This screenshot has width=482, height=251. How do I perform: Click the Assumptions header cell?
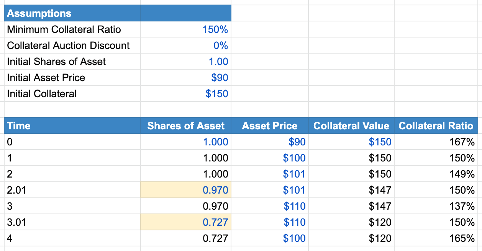(x=72, y=13)
